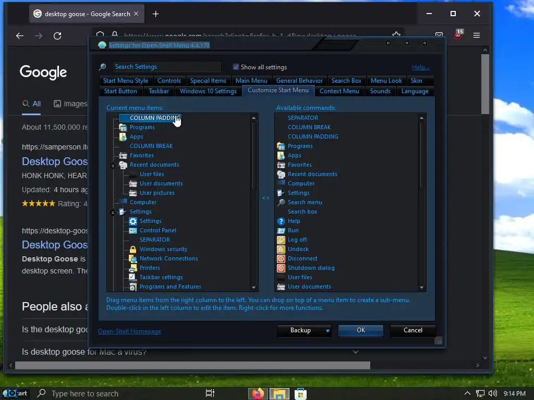Viewport: 534px width, 400px height.
Task: Click the Firefox icon in the taskbar
Action: (258, 394)
